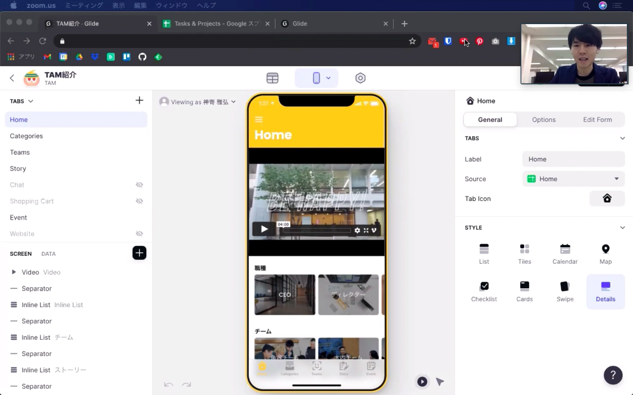Expand the Video component row
Image resolution: width=633 pixels, height=395 pixels.
point(14,272)
